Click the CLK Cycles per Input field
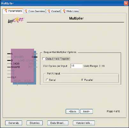Image resolution: width=129 pixels, height=128 pixels. tap(77, 66)
